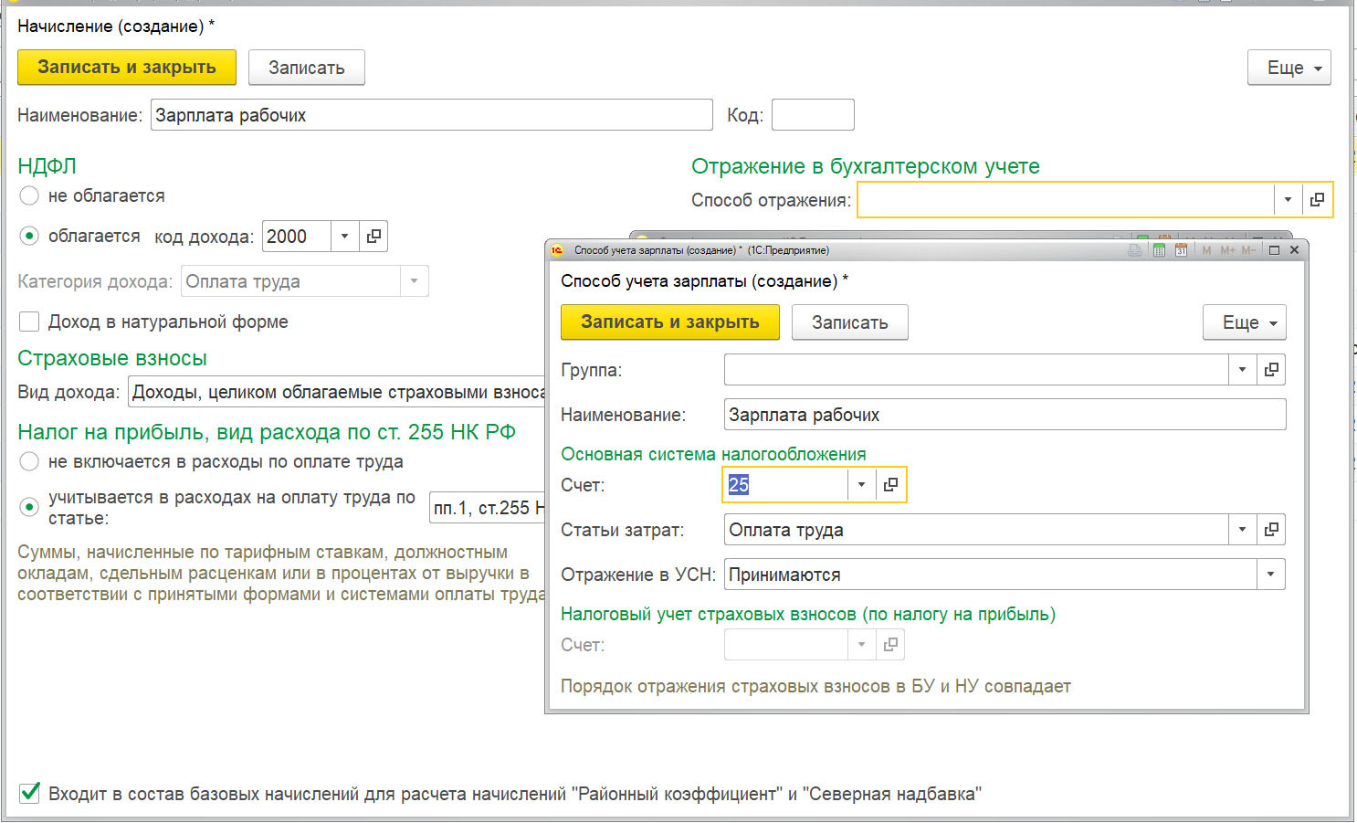Click the Страховые взносы heading

click(112, 358)
